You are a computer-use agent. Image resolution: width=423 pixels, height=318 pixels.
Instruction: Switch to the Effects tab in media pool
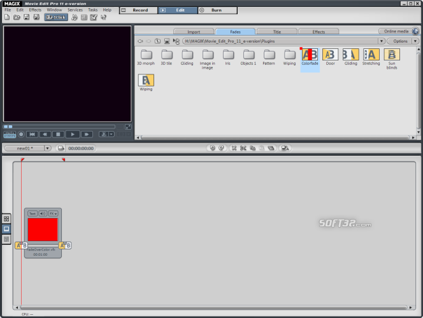(x=319, y=32)
